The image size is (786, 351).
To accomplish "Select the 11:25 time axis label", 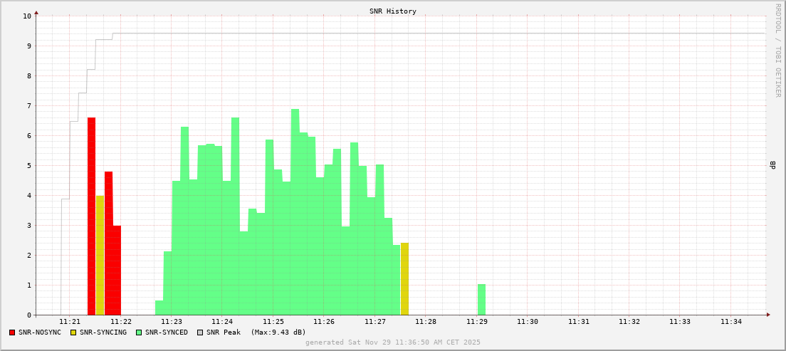I will (x=273, y=322).
